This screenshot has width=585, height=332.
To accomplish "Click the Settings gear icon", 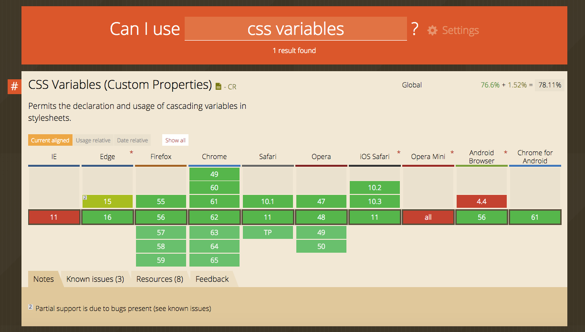I will 432,31.
